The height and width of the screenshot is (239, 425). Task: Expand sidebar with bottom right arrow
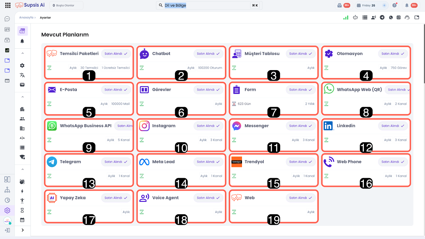tap(23, 230)
